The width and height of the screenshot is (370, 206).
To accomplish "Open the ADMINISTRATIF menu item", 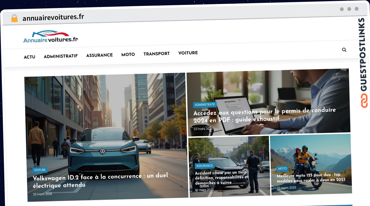I will 61,56.
